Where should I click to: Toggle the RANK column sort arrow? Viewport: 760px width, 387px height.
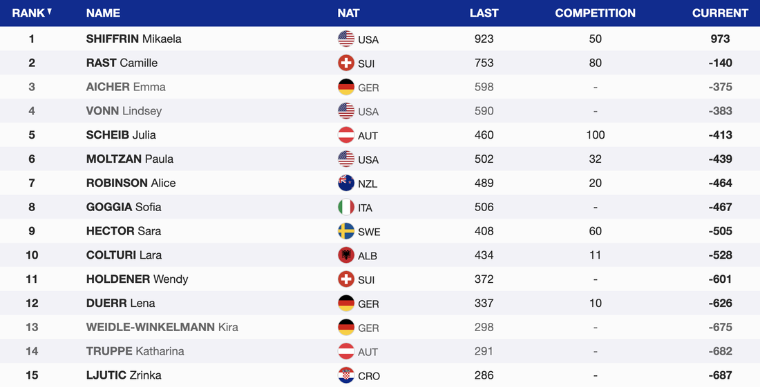point(49,12)
